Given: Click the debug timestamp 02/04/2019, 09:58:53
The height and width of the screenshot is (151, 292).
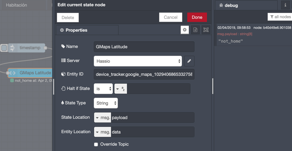Looking at the screenshot, I should [234, 28].
